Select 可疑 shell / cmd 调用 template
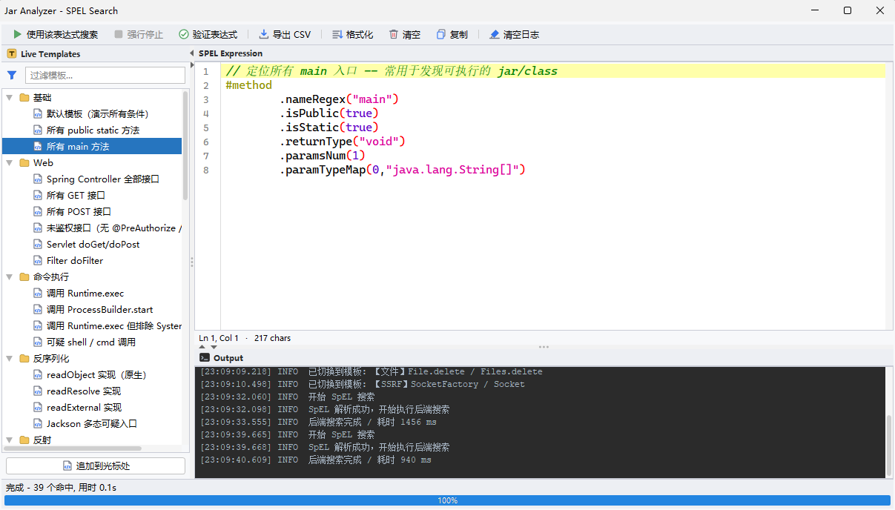This screenshot has width=895, height=510. tap(90, 342)
